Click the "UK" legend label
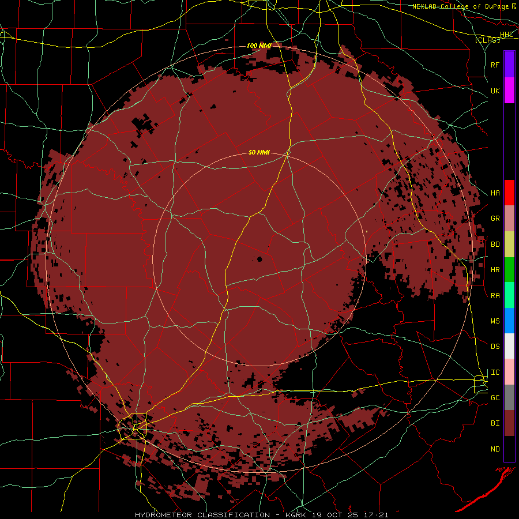 pos(495,91)
